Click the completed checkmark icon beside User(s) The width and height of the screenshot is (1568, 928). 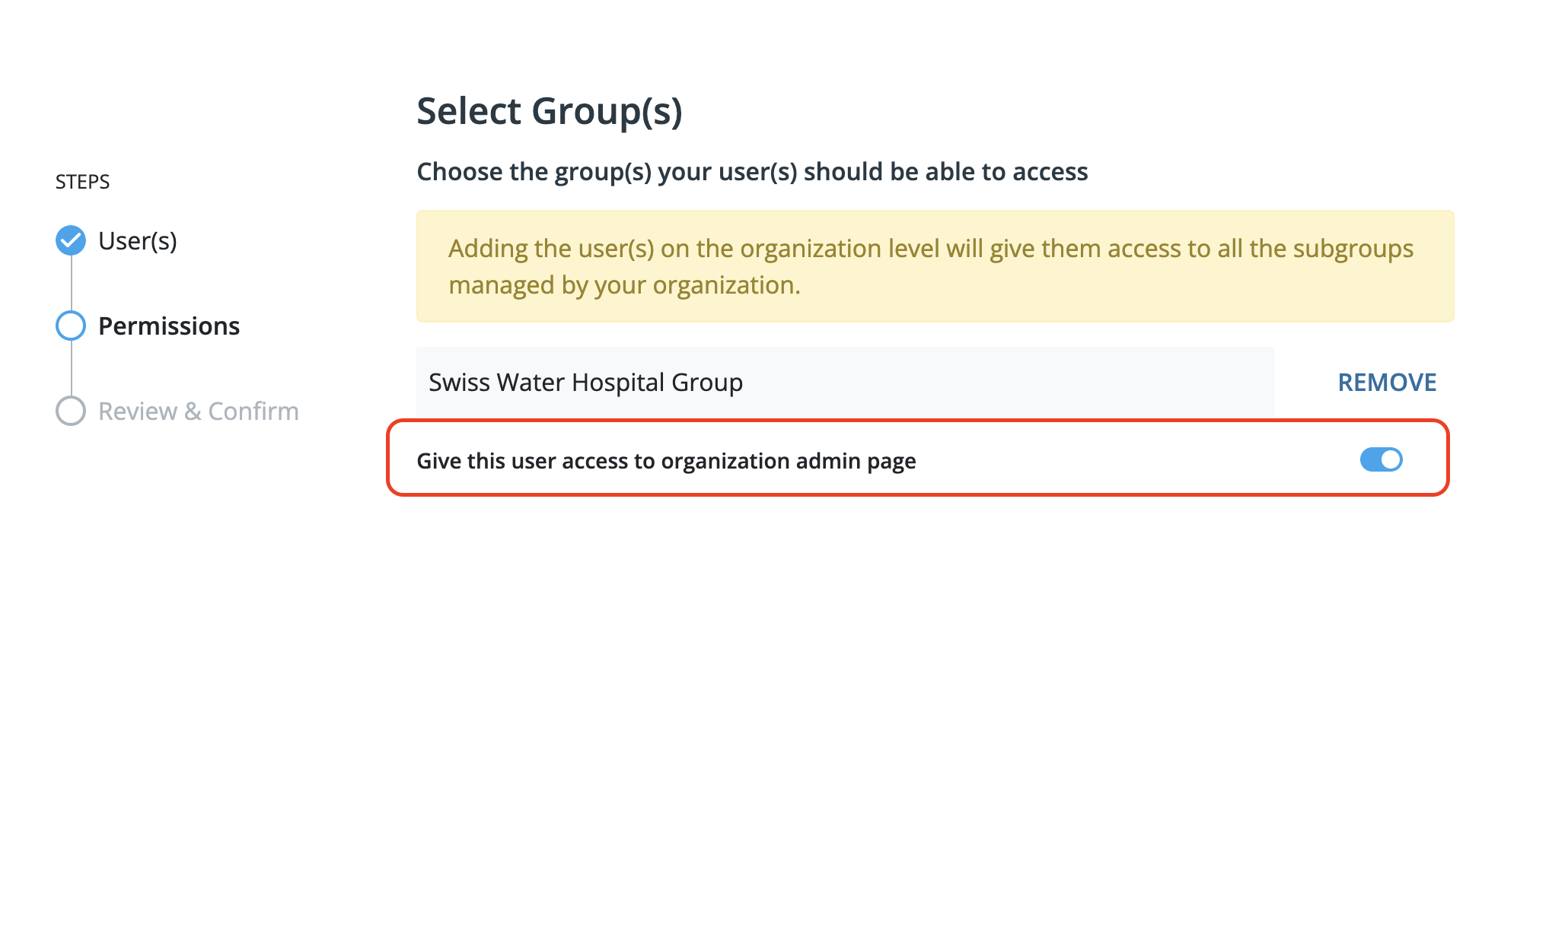71,240
